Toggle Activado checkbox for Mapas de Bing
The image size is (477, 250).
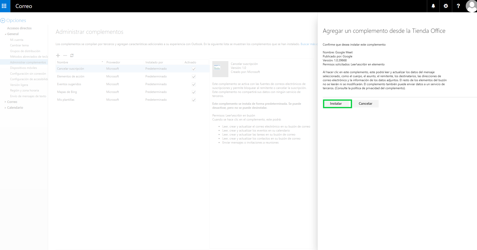pyautogui.click(x=194, y=92)
